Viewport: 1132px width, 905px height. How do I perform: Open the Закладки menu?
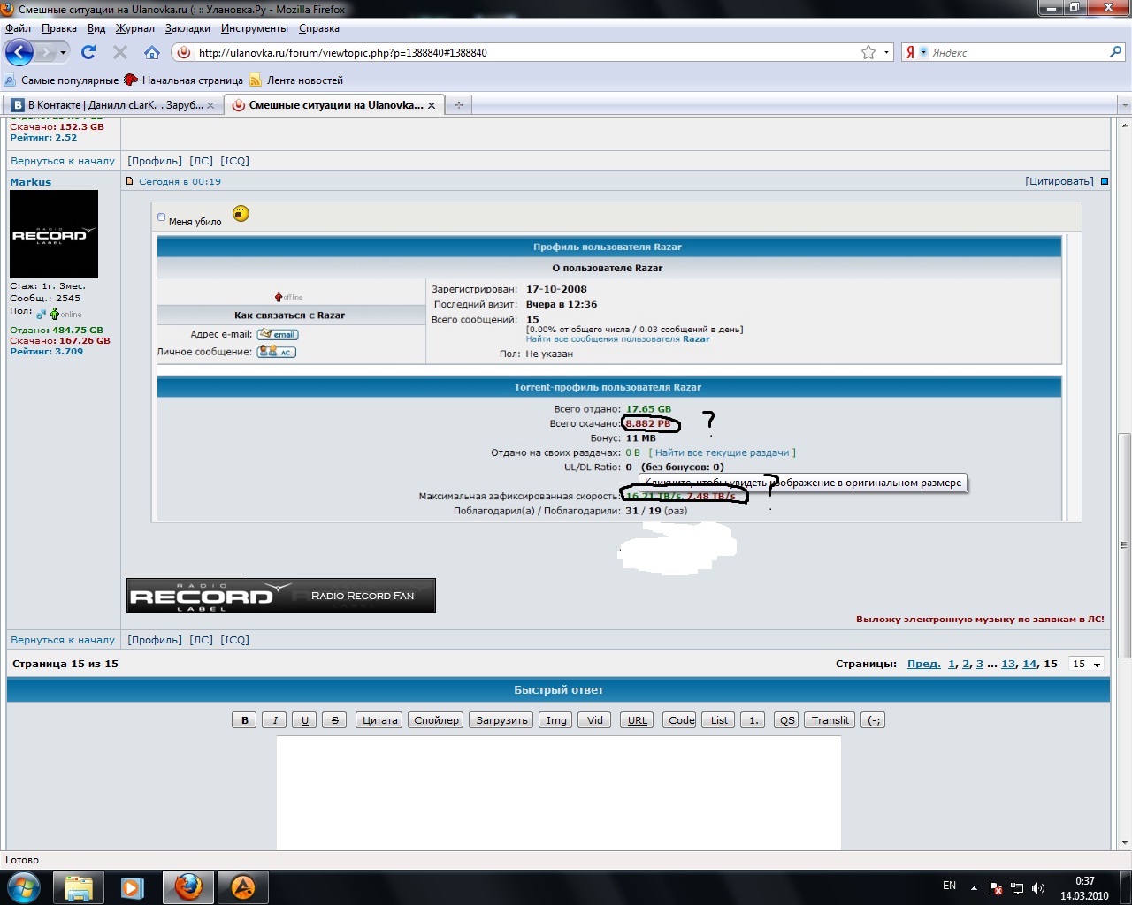tap(187, 28)
